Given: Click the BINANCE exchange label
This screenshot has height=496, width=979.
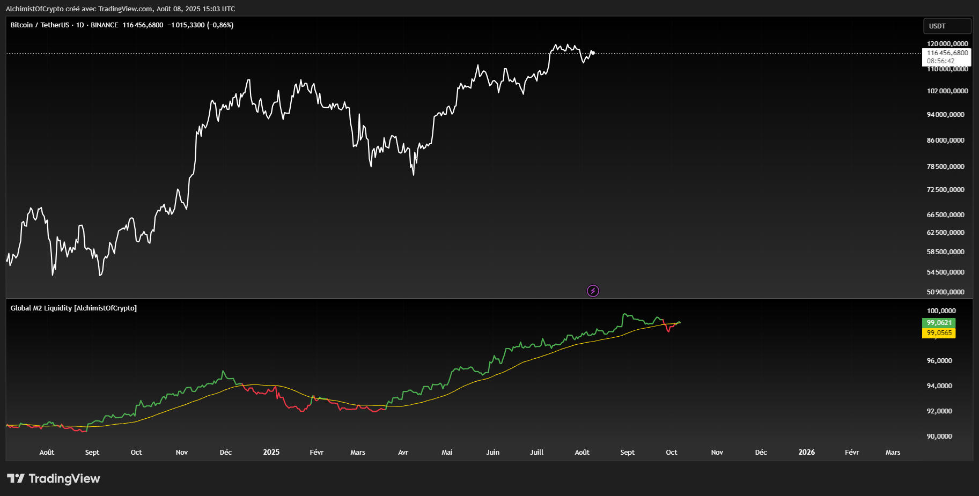Looking at the screenshot, I should coord(104,25).
